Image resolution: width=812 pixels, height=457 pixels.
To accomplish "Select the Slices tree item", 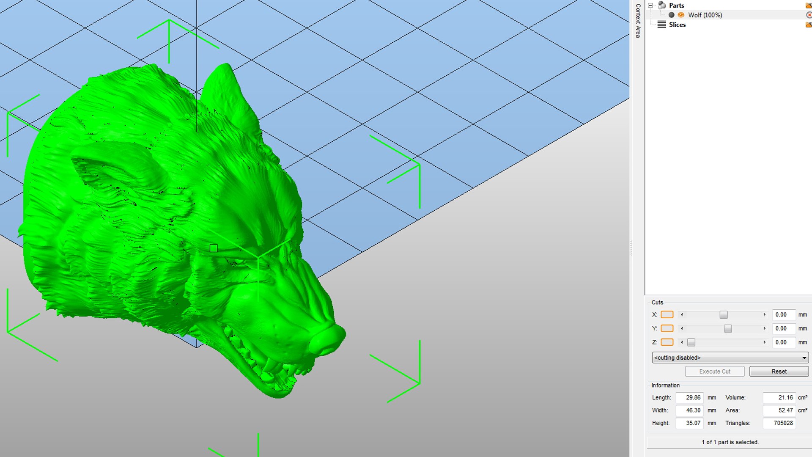I will (x=677, y=25).
